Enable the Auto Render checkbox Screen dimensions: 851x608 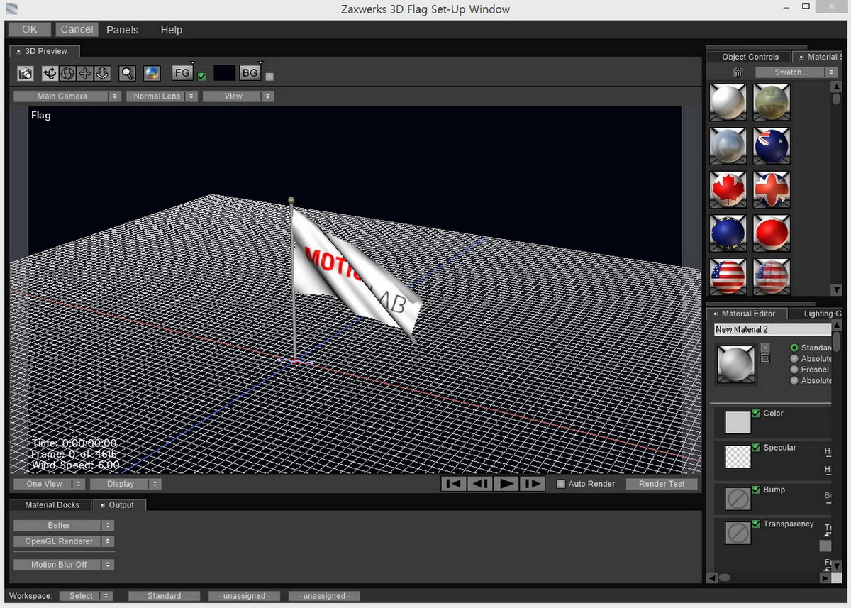pos(561,484)
